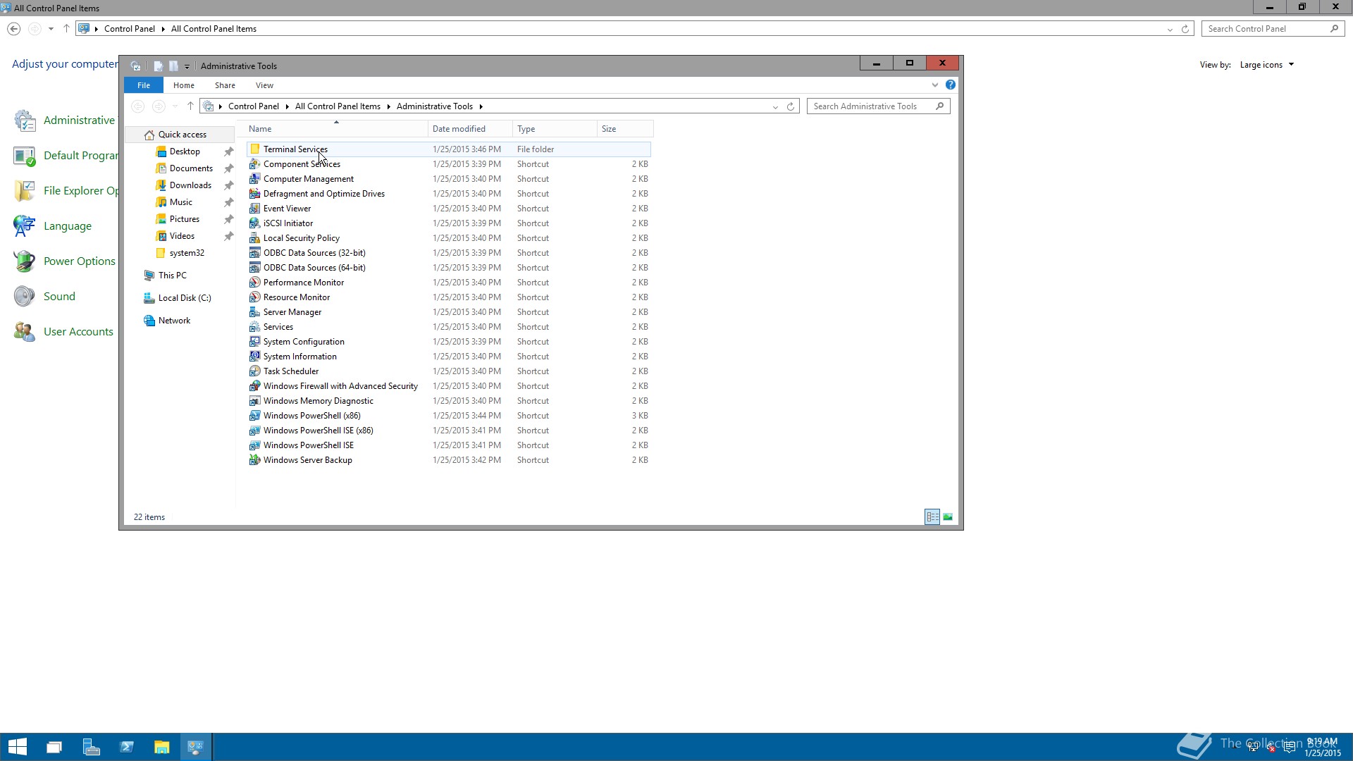Image resolution: width=1353 pixels, height=761 pixels.
Task: Select the Services gear icon
Action: [255, 327]
